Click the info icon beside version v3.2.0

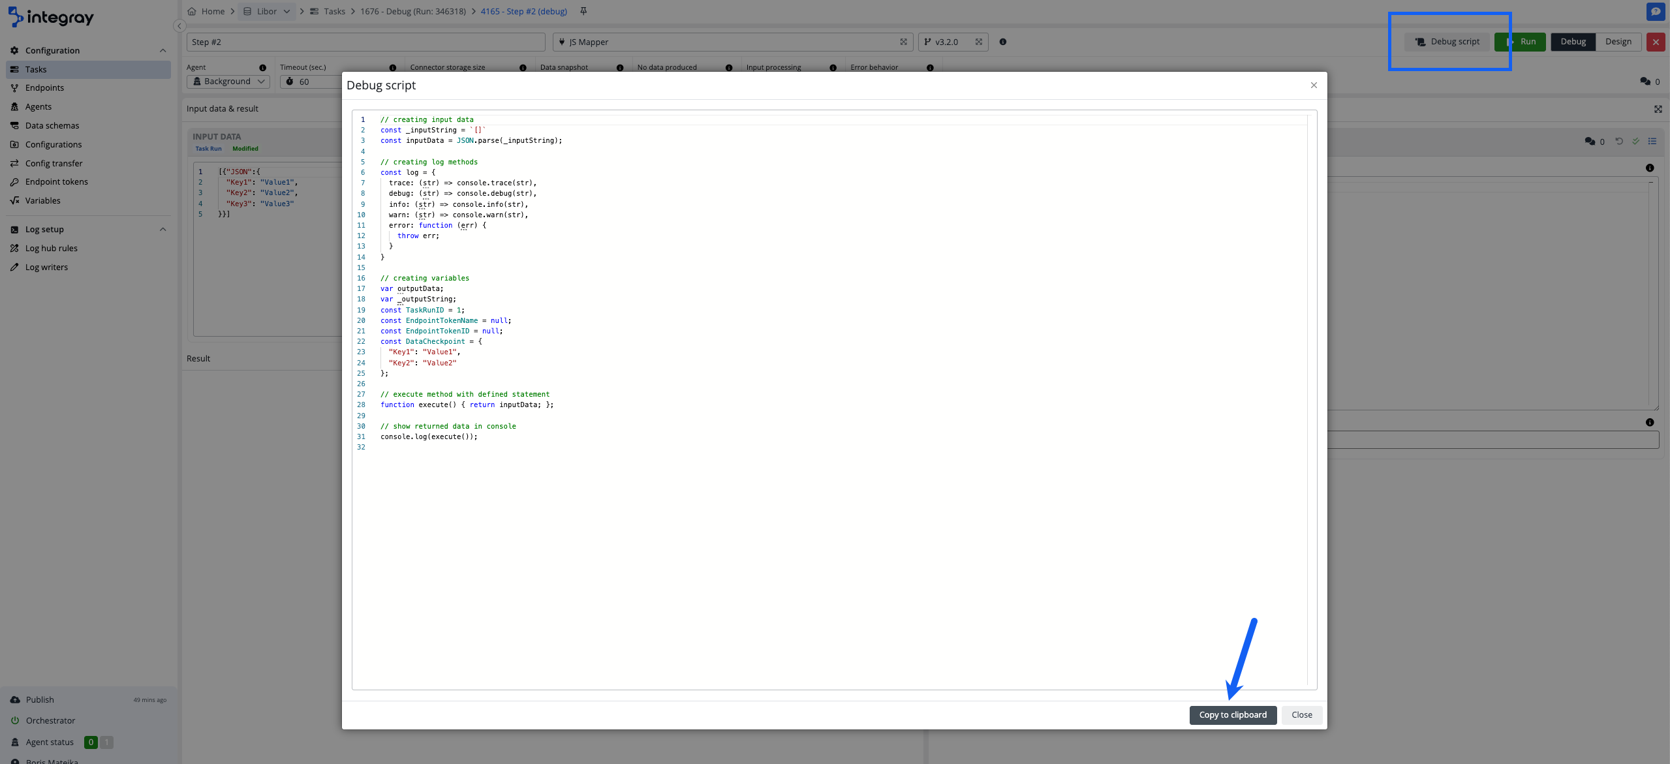click(1003, 42)
